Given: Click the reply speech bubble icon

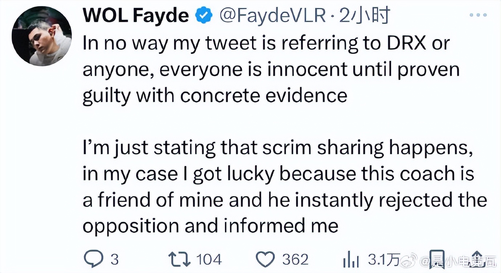Looking at the screenshot, I should 93,259.
